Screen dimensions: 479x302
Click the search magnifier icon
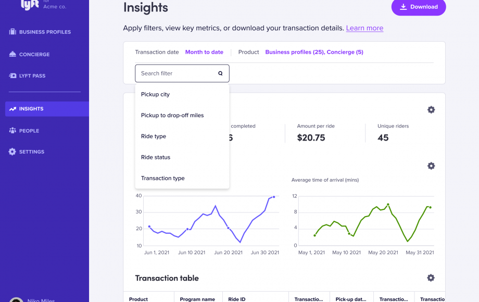tap(220, 73)
